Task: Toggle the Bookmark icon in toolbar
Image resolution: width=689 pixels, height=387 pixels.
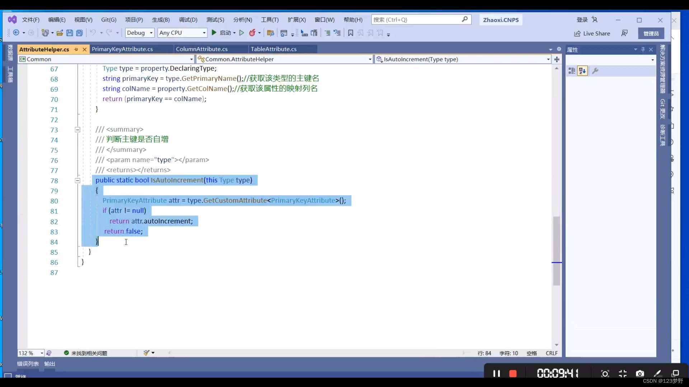Action: [351, 33]
